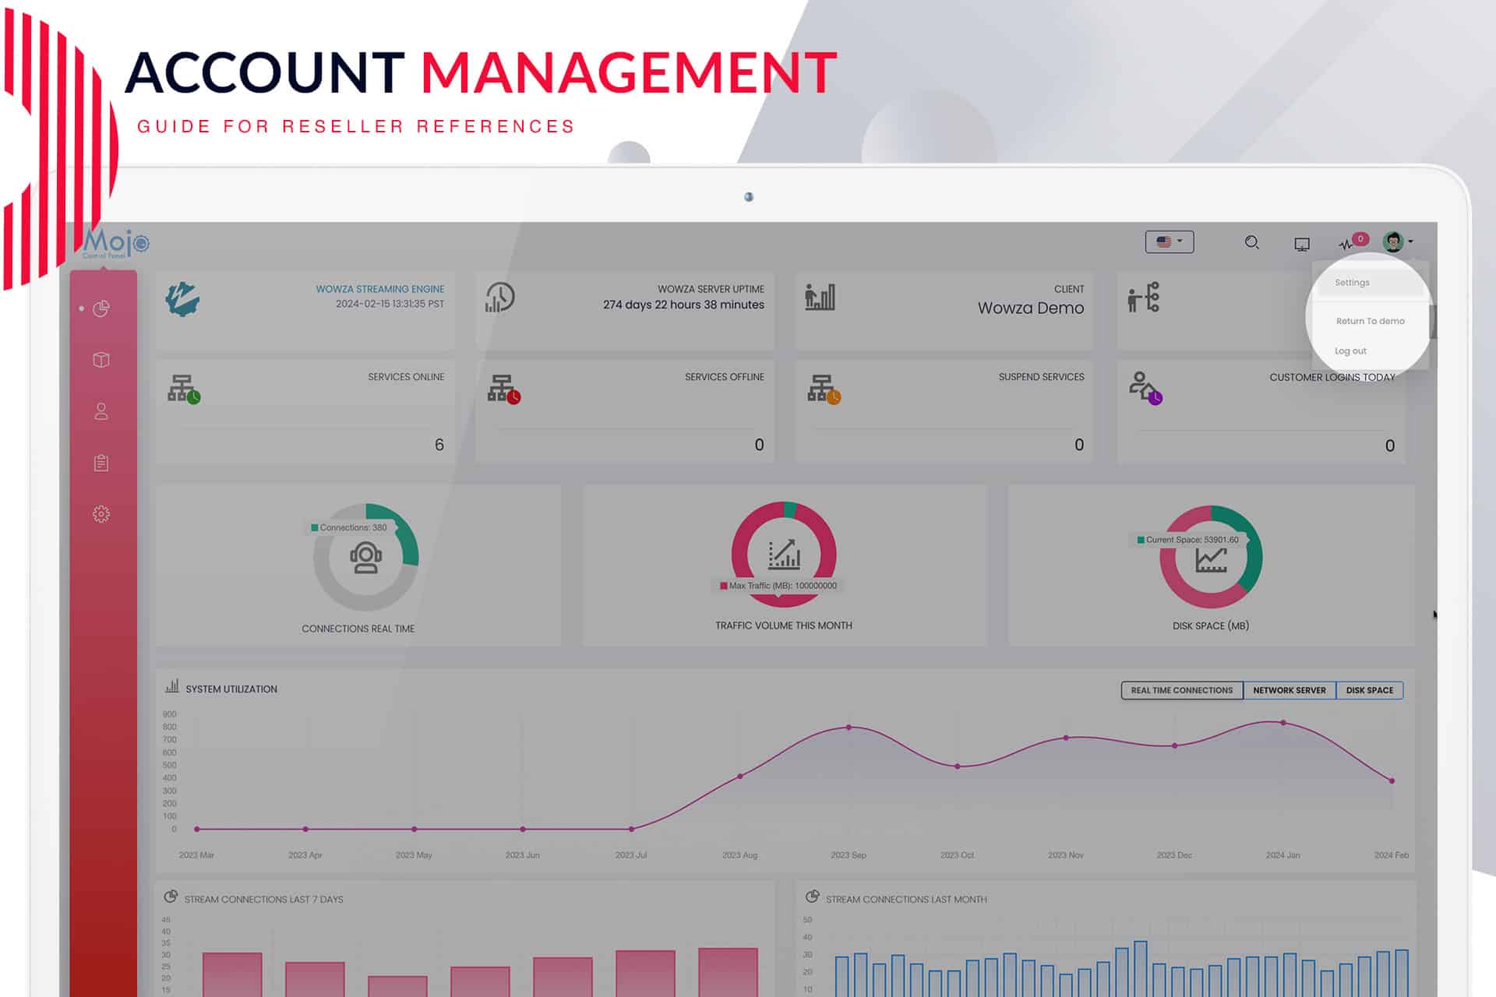Click the Services Offline network icon
Screen dimensions: 1496x997
tap(504, 389)
